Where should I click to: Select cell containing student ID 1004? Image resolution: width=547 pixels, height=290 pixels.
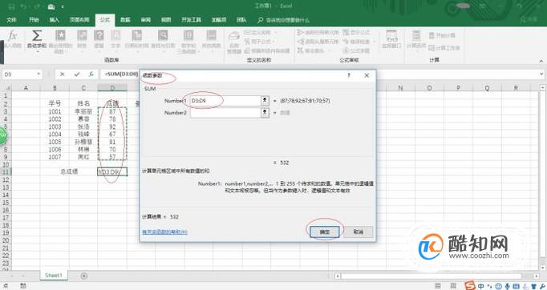[55, 135]
